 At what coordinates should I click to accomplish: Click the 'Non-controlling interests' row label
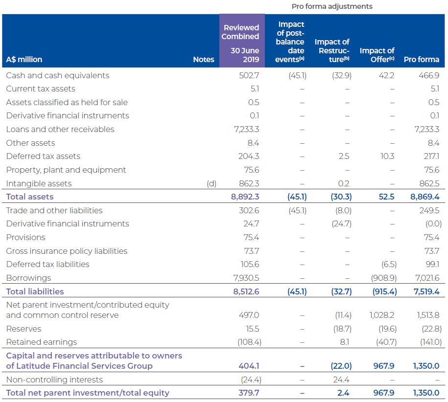(54, 380)
